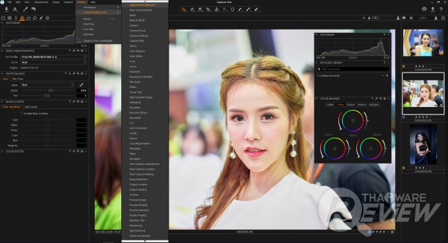Select the Pointer cursor tool

(184, 9)
